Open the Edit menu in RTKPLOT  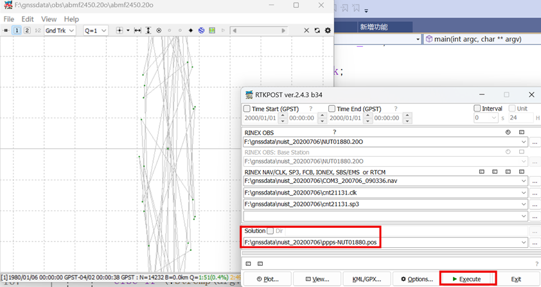(x=28, y=19)
